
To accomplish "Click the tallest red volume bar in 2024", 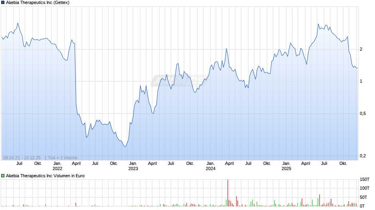I will pyautogui.click(x=228, y=193).
